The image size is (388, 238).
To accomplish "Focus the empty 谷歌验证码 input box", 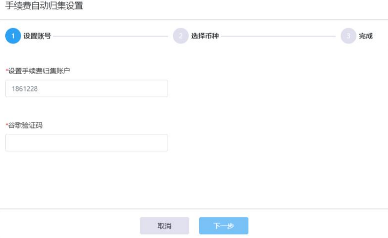I will 86,143.
